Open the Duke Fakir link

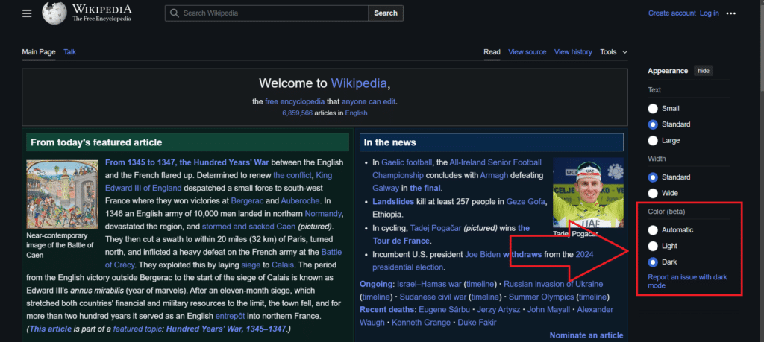tap(477, 323)
